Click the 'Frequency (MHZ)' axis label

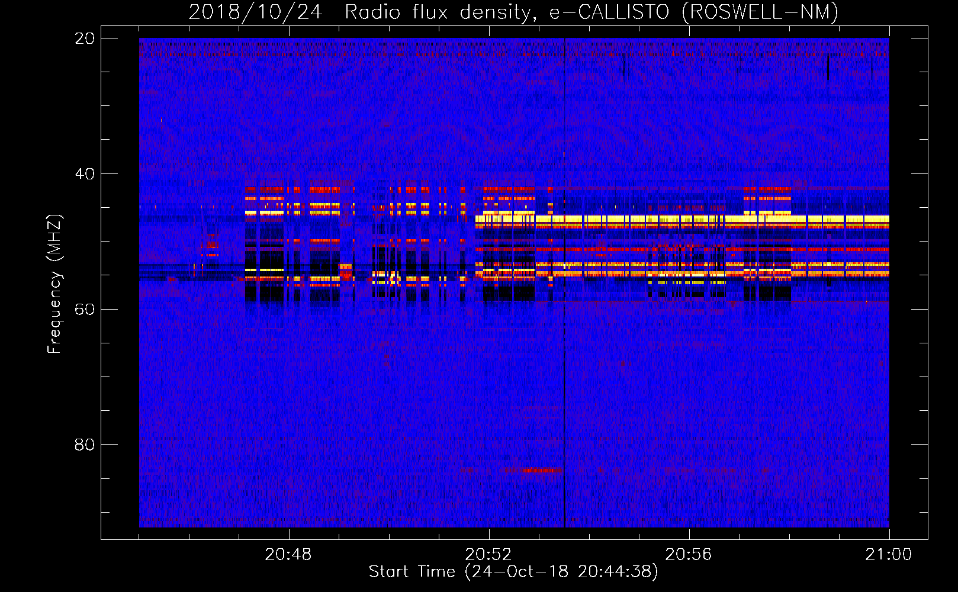click(x=54, y=284)
